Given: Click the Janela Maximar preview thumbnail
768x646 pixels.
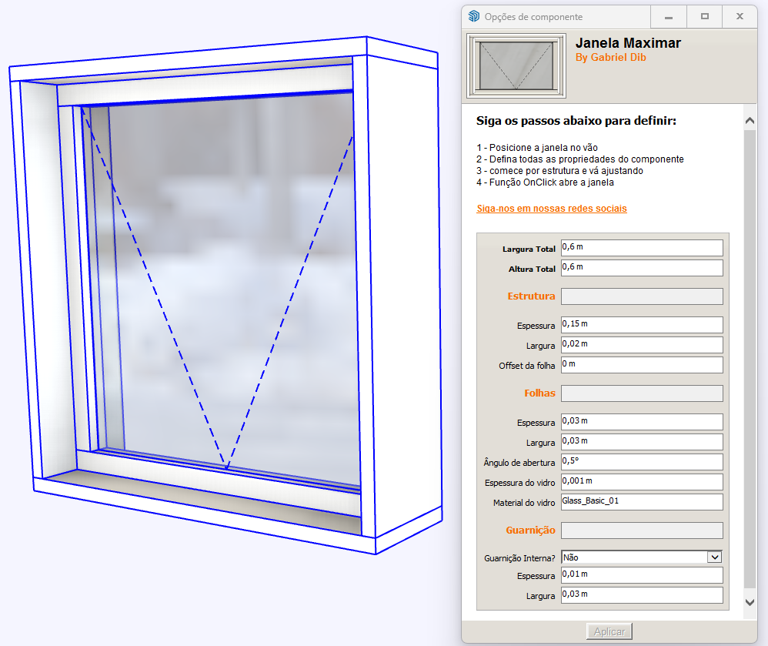Looking at the screenshot, I should 516,65.
